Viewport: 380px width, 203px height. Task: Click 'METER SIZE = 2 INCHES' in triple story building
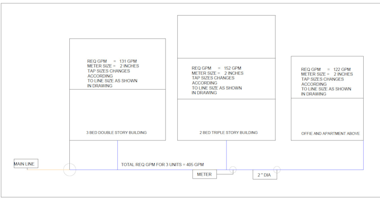coord(217,73)
